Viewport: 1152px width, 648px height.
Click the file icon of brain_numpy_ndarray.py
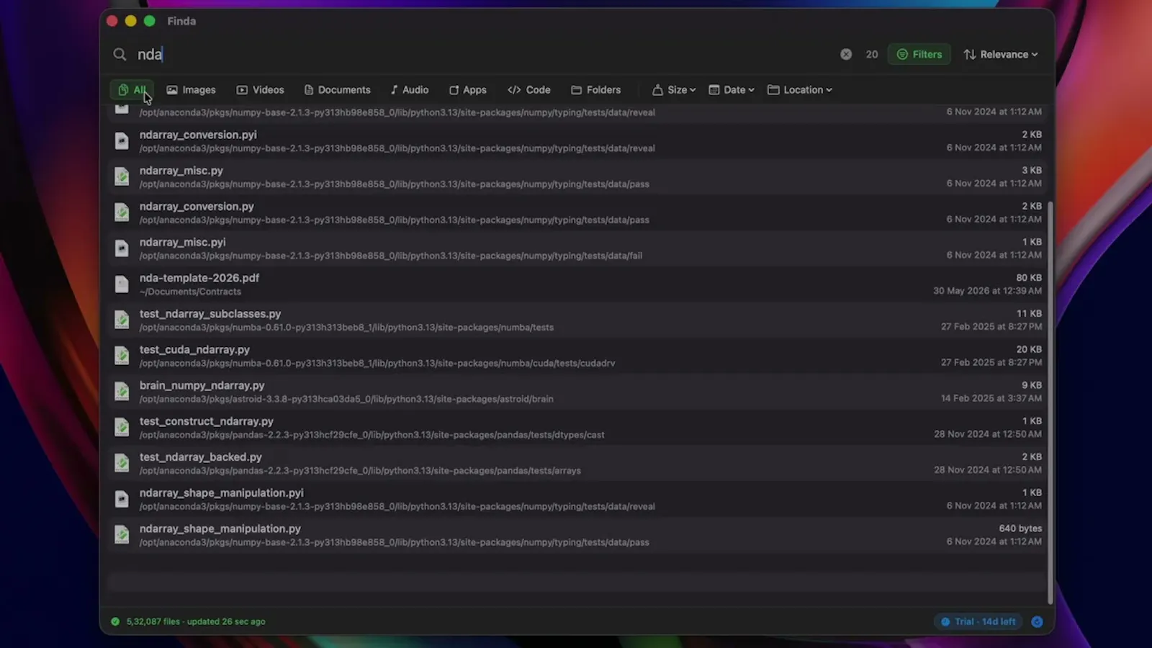pyautogui.click(x=122, y=392)
